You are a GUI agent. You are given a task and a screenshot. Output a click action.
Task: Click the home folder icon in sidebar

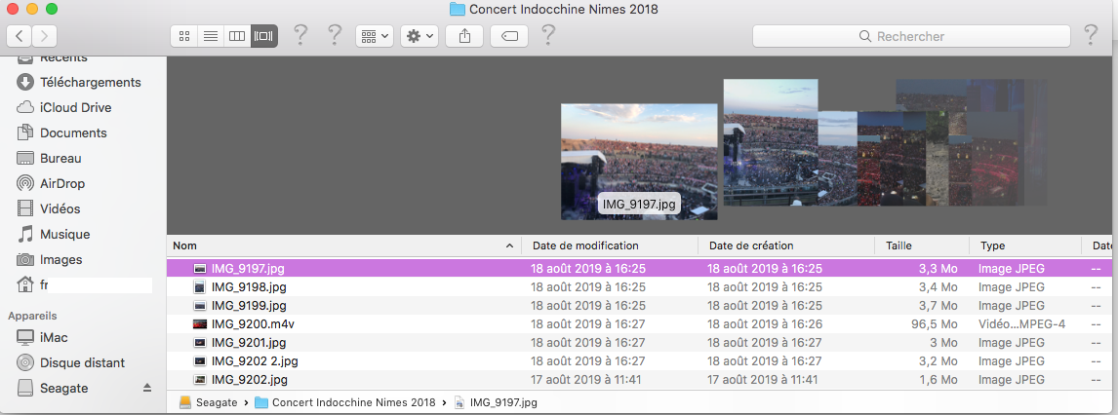pos(25,285)
